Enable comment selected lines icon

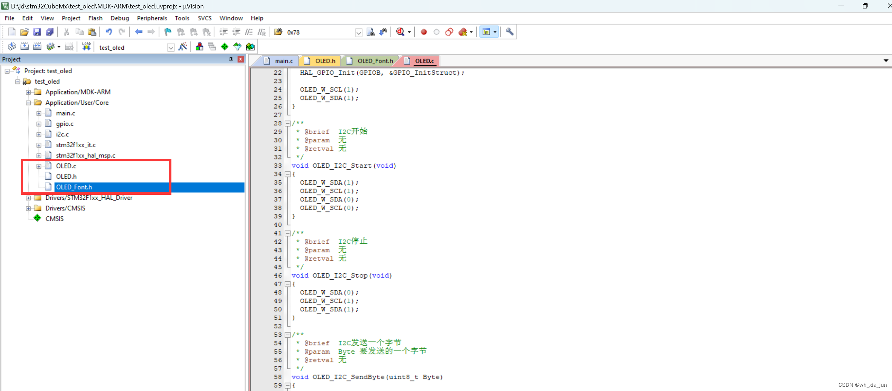click(249, 32)
